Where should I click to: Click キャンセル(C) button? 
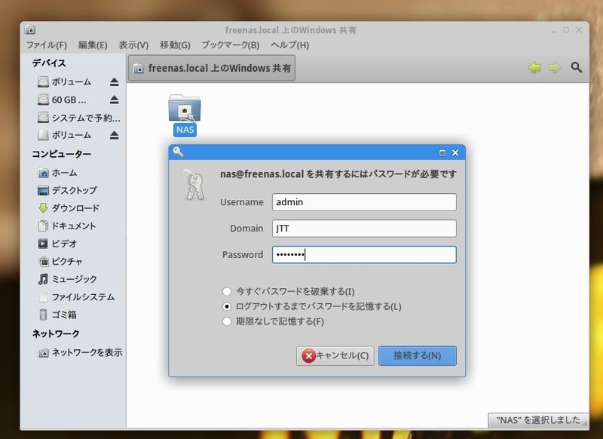pyautogui.click(x=335, y=355)
